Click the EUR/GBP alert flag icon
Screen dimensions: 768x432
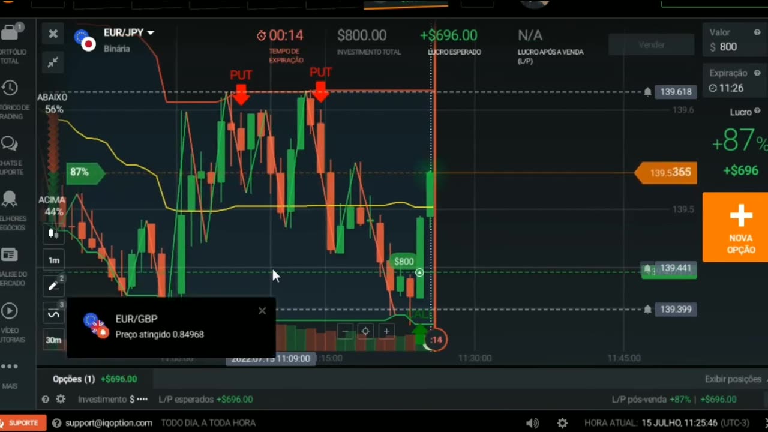click(x=96, y=326)
